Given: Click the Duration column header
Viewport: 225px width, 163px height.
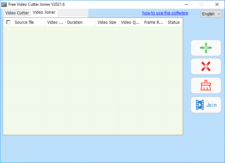Looking at the screenshot, I should pyautogui.click(x=75, y=22).
